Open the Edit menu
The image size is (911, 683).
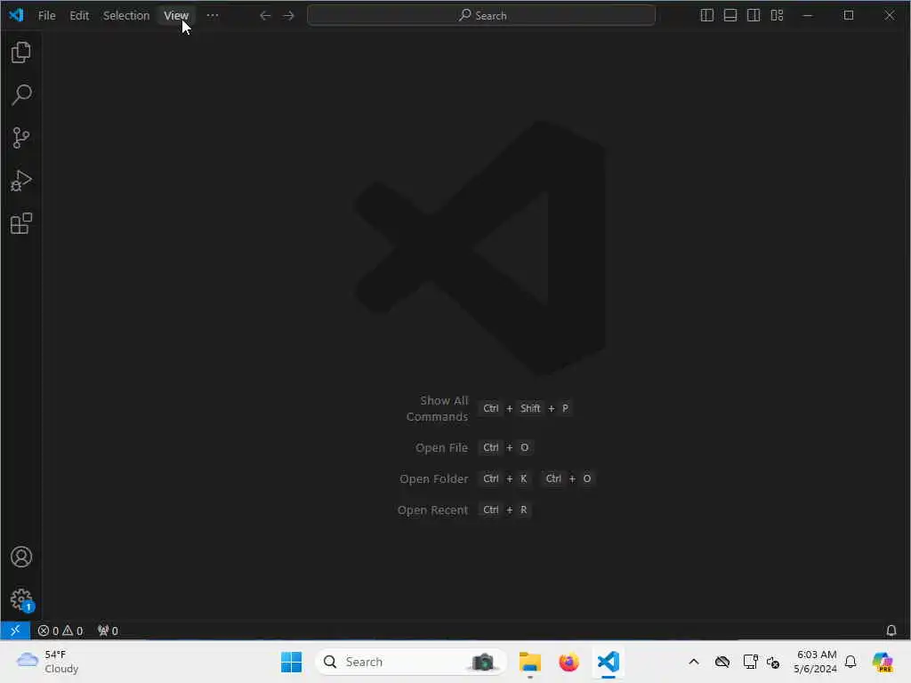point(79,16)
